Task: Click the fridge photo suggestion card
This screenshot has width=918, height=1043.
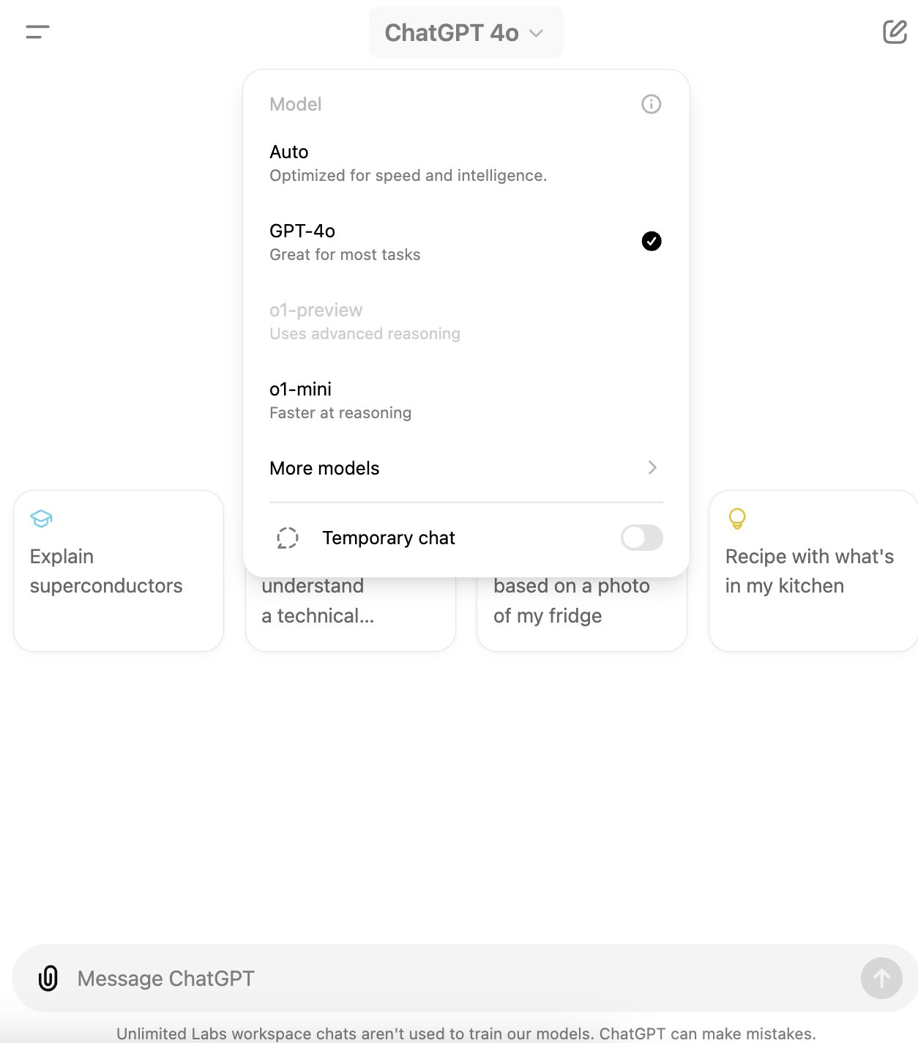Action: pos(582,614)
